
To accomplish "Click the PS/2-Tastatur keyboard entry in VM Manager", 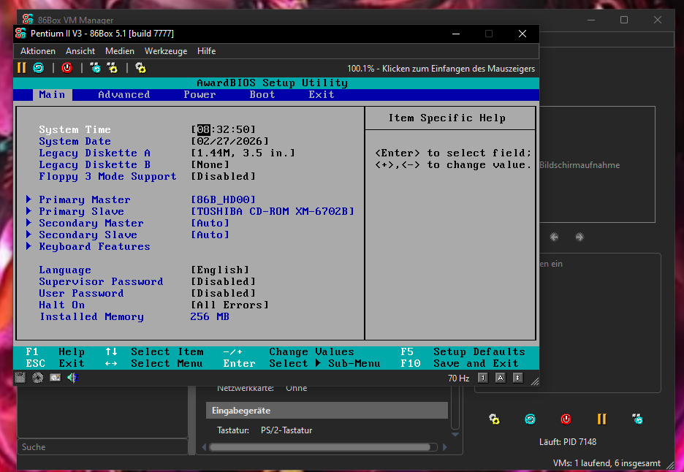I will (286, 430).
